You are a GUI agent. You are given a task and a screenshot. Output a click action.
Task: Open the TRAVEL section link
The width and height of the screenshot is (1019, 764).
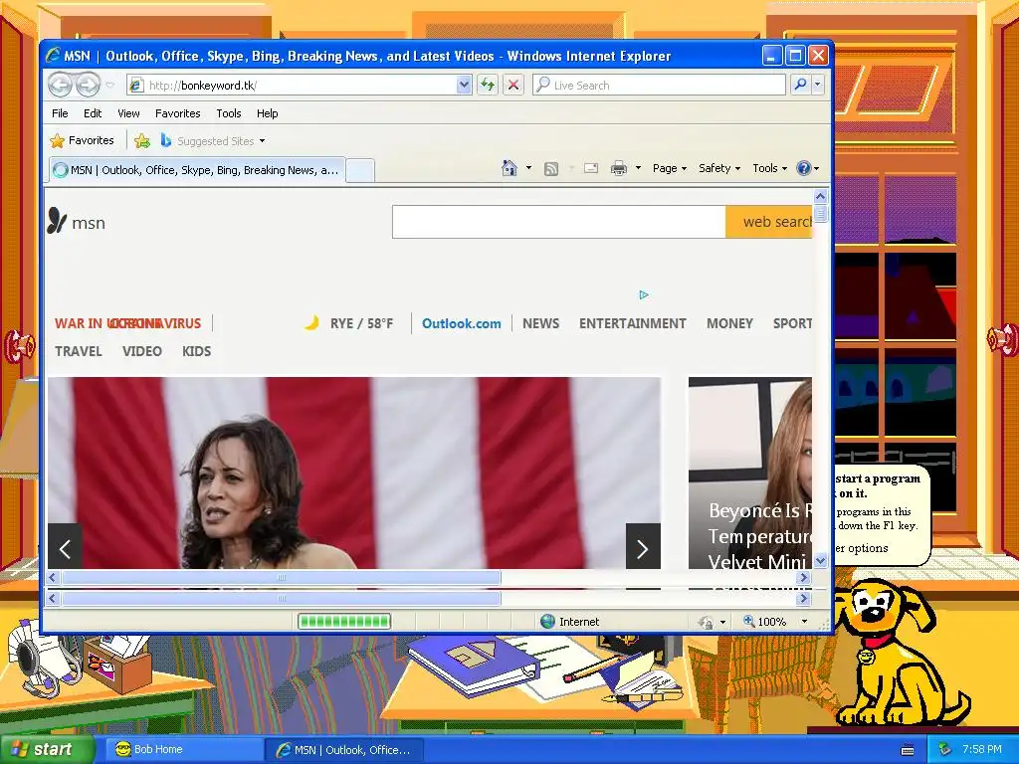[78, 351]
